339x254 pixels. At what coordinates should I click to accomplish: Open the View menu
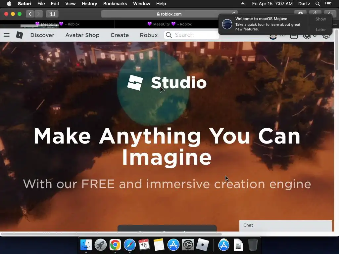pyautogui.click(x=70, y=4)
